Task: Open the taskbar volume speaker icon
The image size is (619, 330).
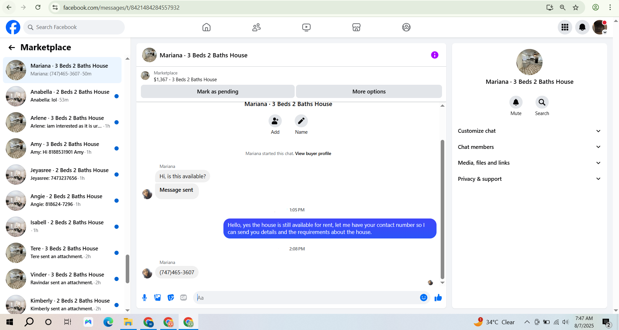Action: tap(565, 322)
